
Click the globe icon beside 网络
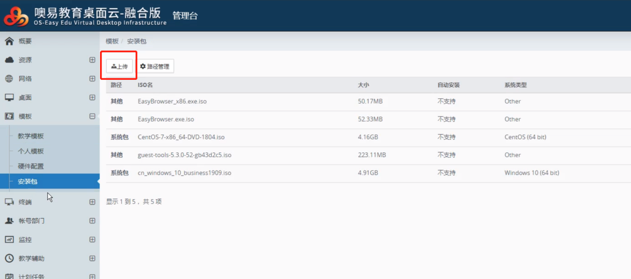click(9, 79)
